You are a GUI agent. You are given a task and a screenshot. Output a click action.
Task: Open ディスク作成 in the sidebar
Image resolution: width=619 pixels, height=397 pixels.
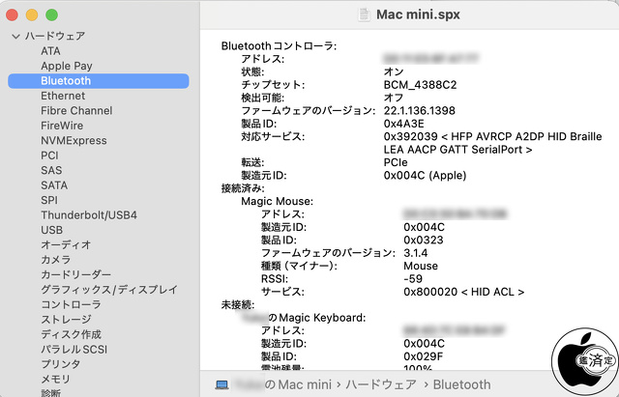(71, 334)
